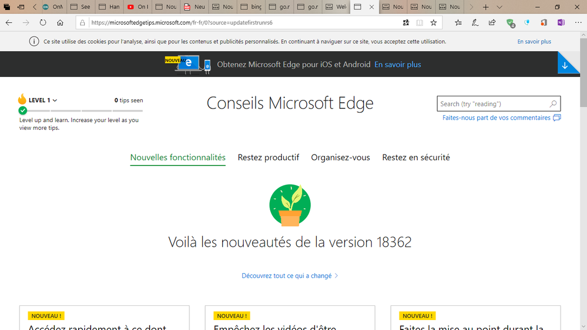Open the Translator icon in address bar
This screenshot has width=587, height=330.
[406, 22]
